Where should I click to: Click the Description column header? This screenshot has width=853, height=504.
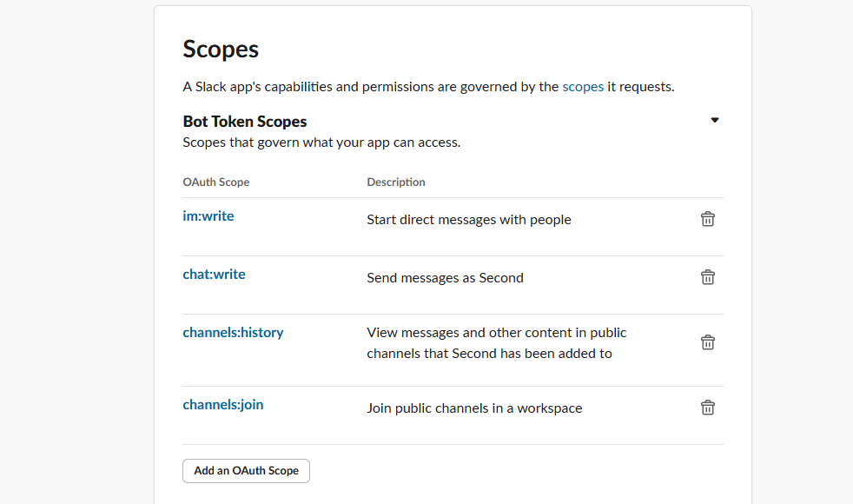click(396, 182)
